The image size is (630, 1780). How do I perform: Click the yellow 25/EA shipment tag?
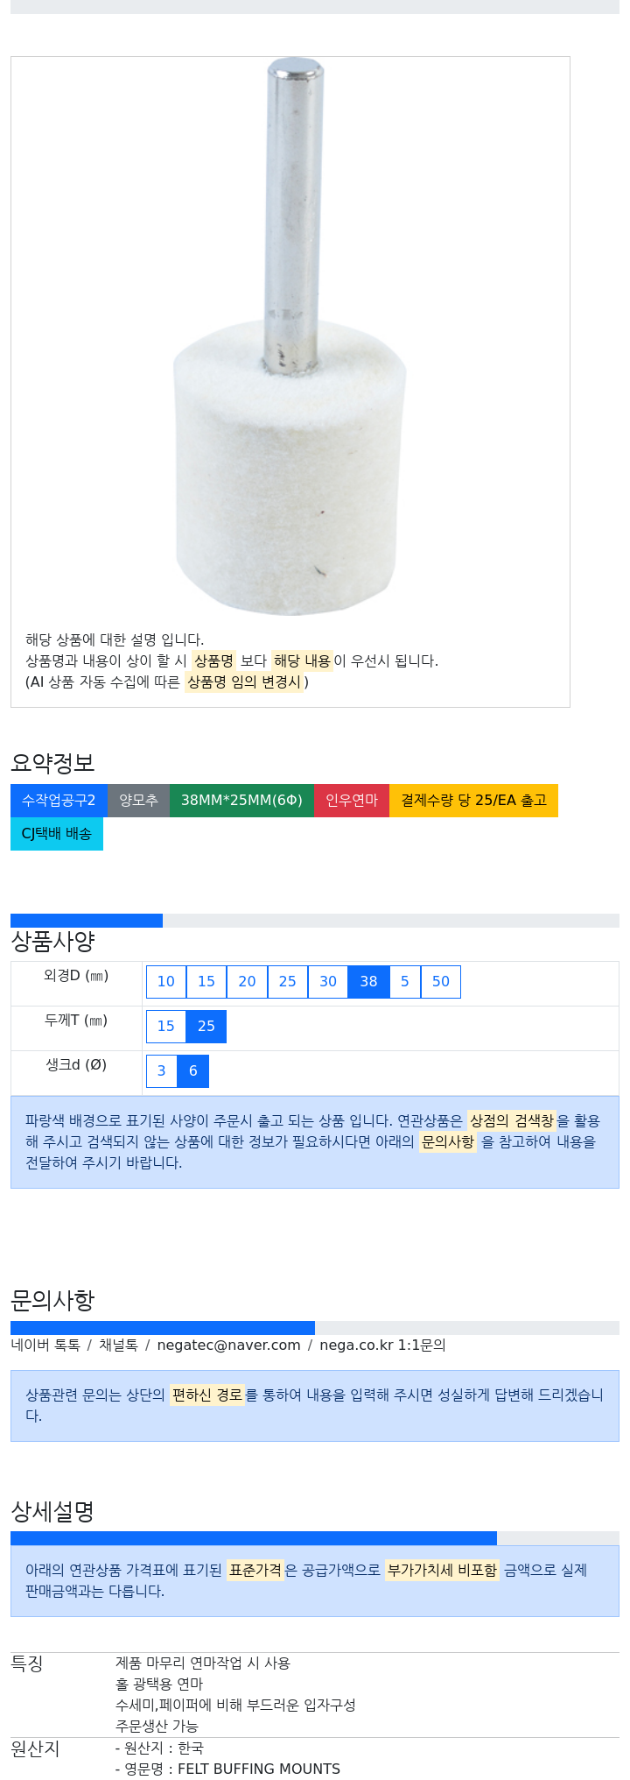473,800
